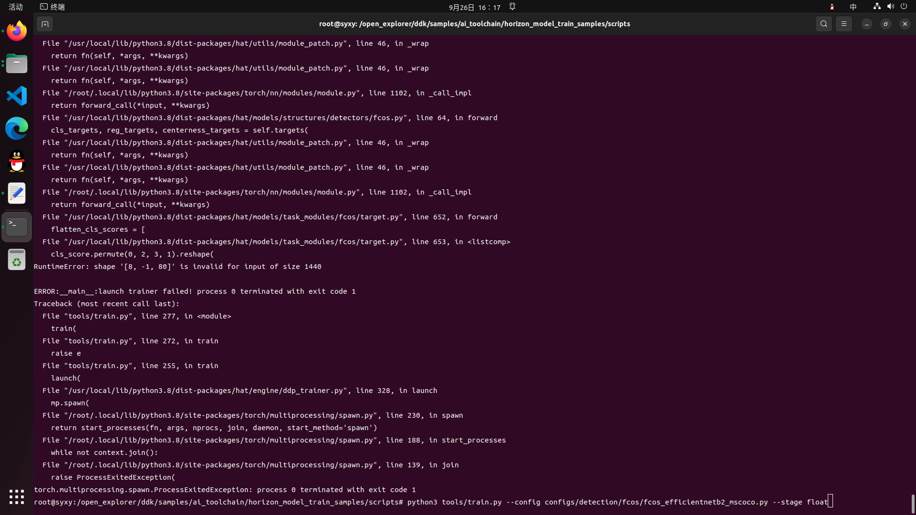The height and width of the screenshot is (515, 916).
Task: Launch Firefox from the dock
Action: pyautogui.click(x=17, y=31)
